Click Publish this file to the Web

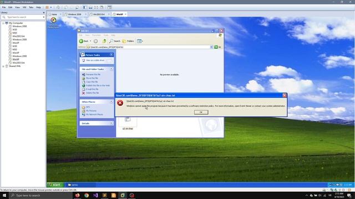coord(98,86)
